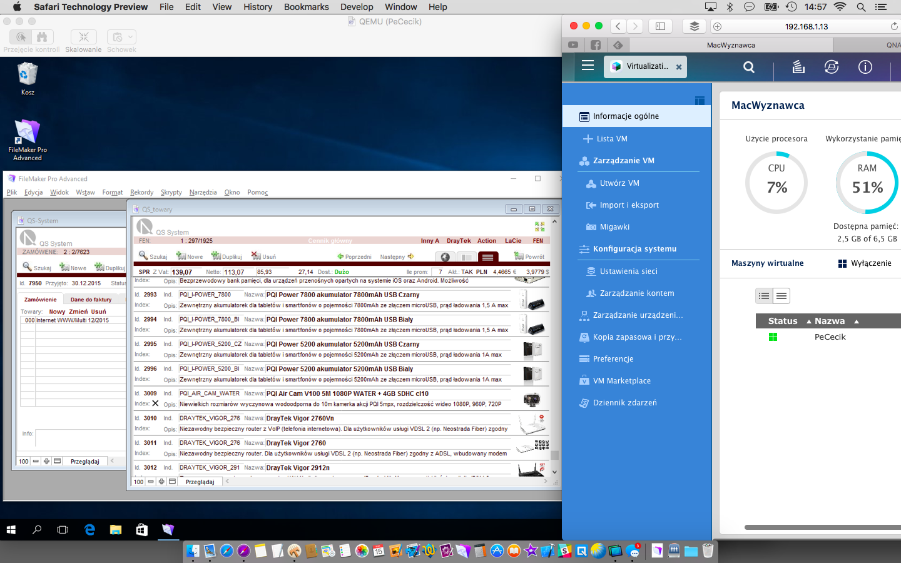Click the Netto price field 113,07
Image resolution: width=901 pixels, height=563 pixels.
click(239, 272)
